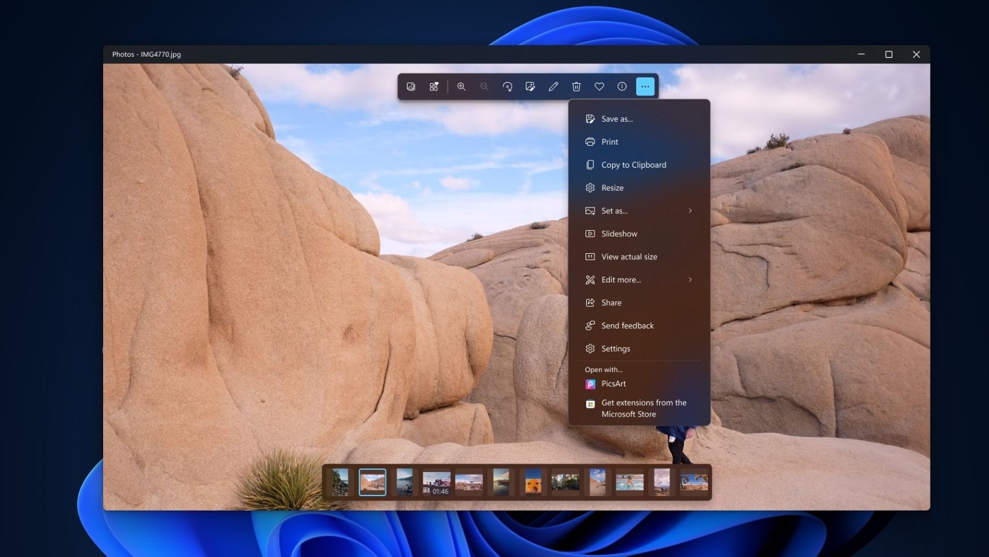
Task: Open the all photos collection icon
Action: 434,87
